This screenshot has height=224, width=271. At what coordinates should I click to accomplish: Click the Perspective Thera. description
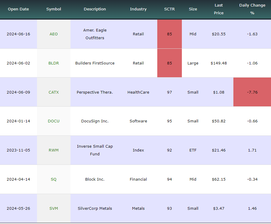tap(95, 92)
